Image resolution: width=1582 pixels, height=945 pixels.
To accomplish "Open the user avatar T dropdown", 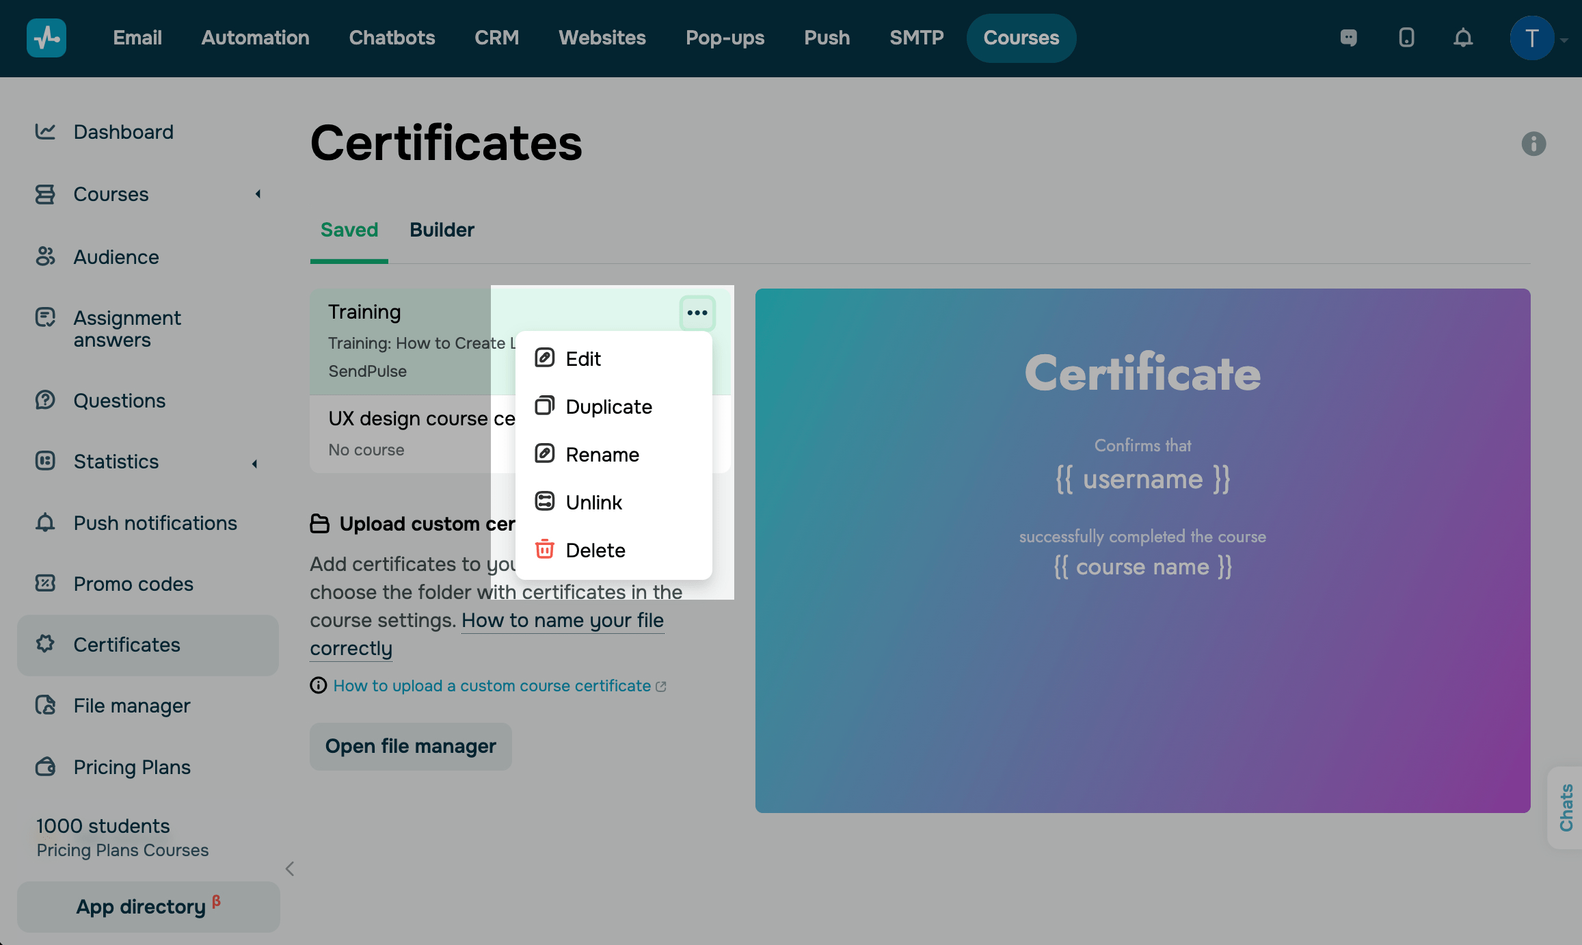I will click(1532, 38).
